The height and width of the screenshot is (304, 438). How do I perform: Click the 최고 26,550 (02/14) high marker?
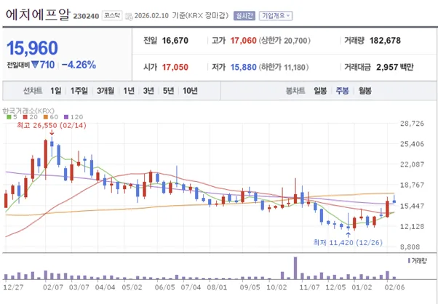52,126
